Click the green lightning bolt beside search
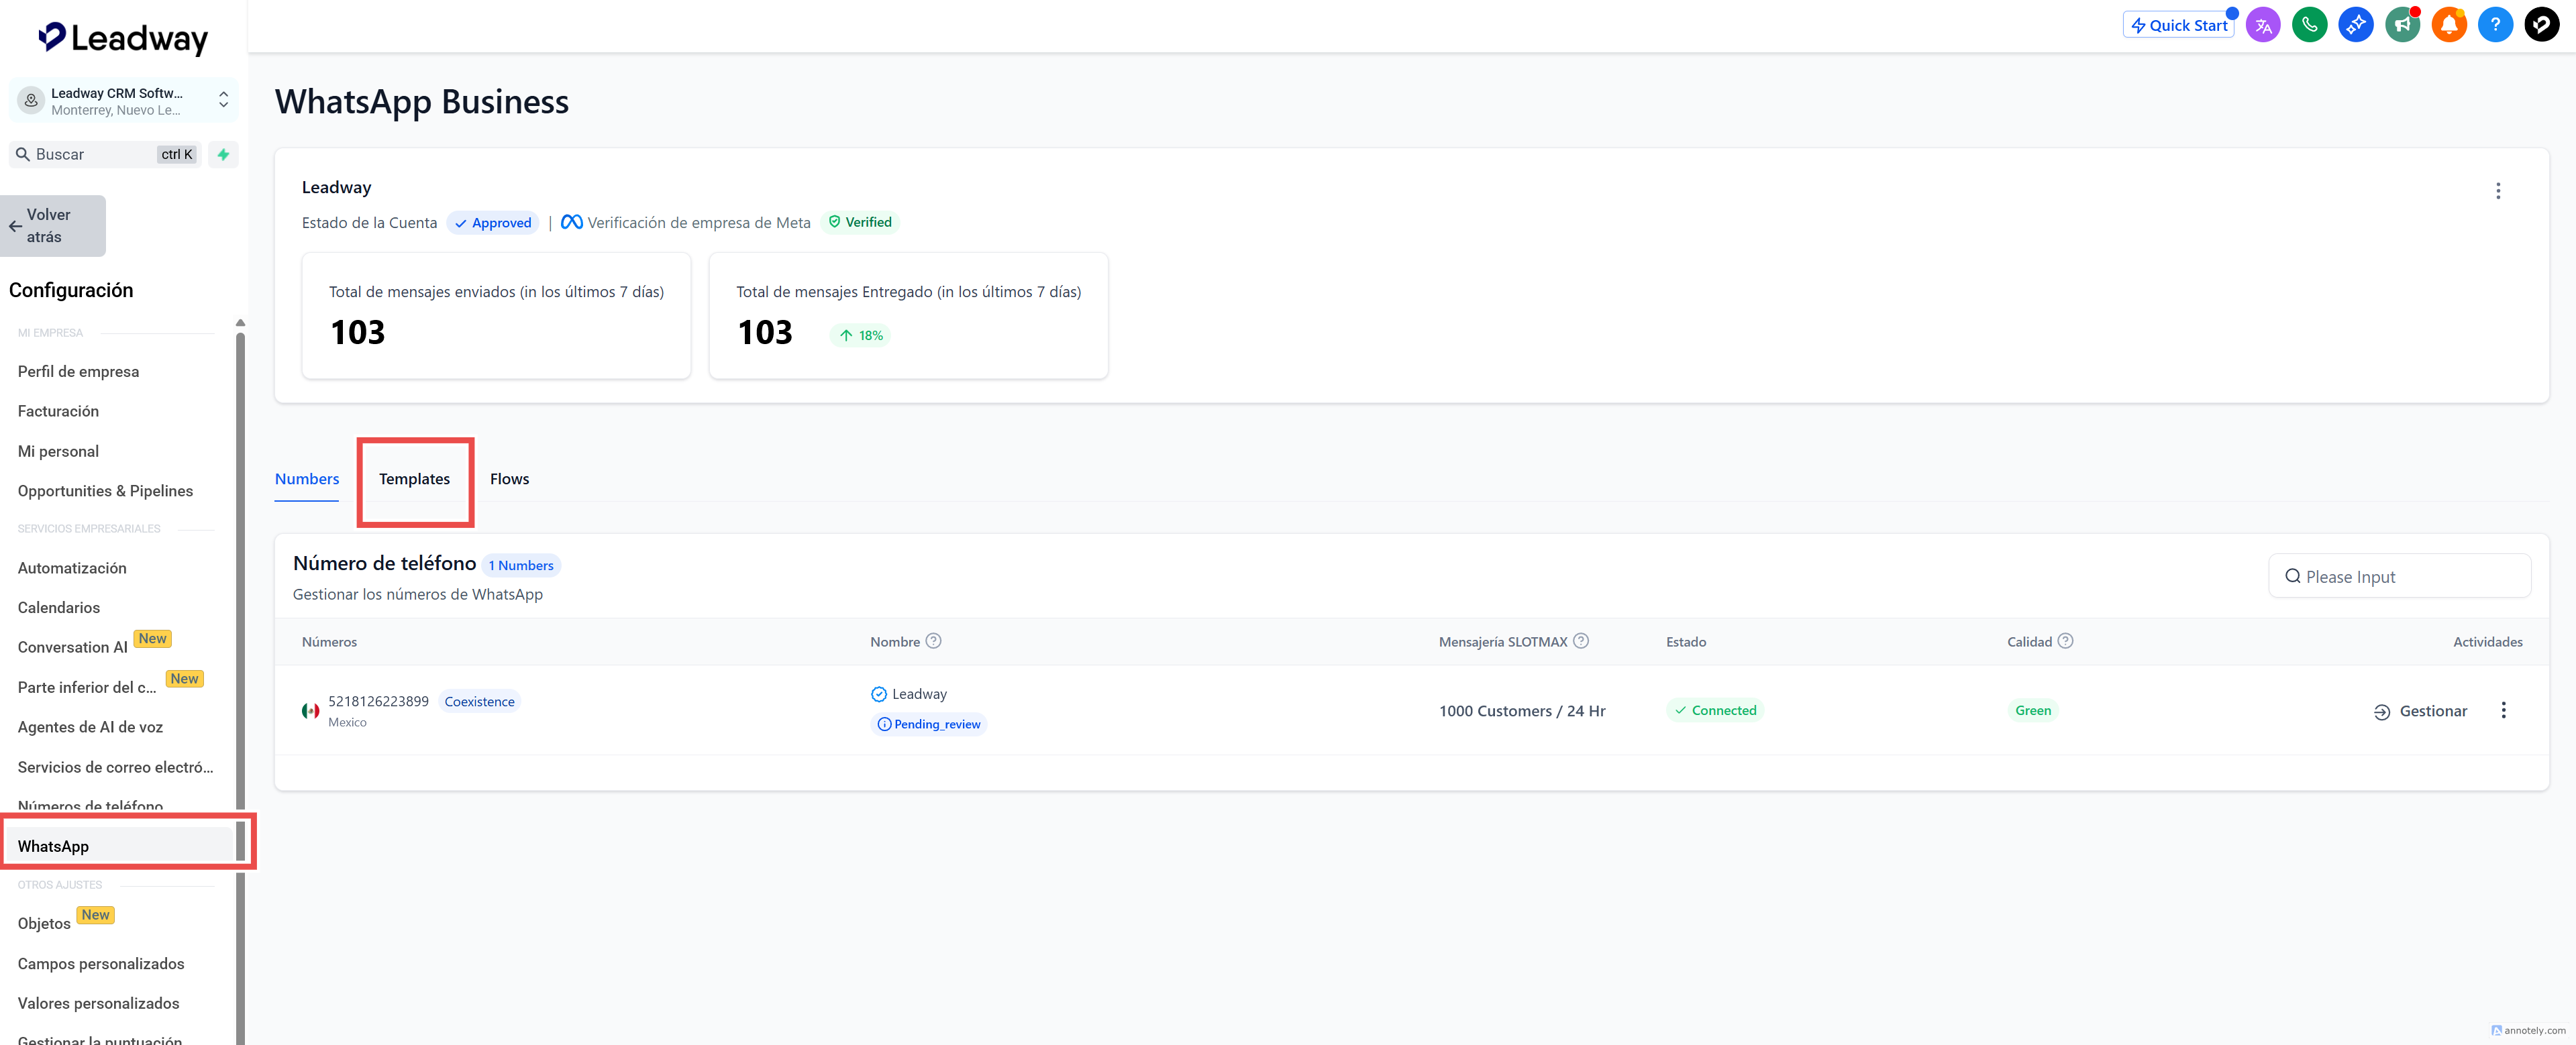The image size is (2576, 1045). pos(223,154)
